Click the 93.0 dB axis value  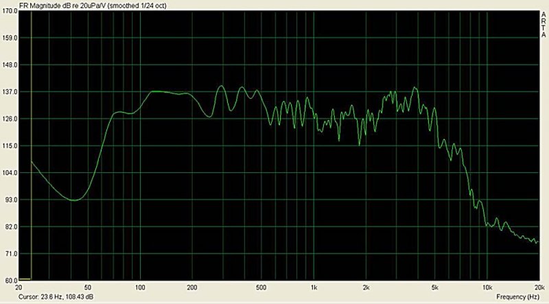pos(11,200)
